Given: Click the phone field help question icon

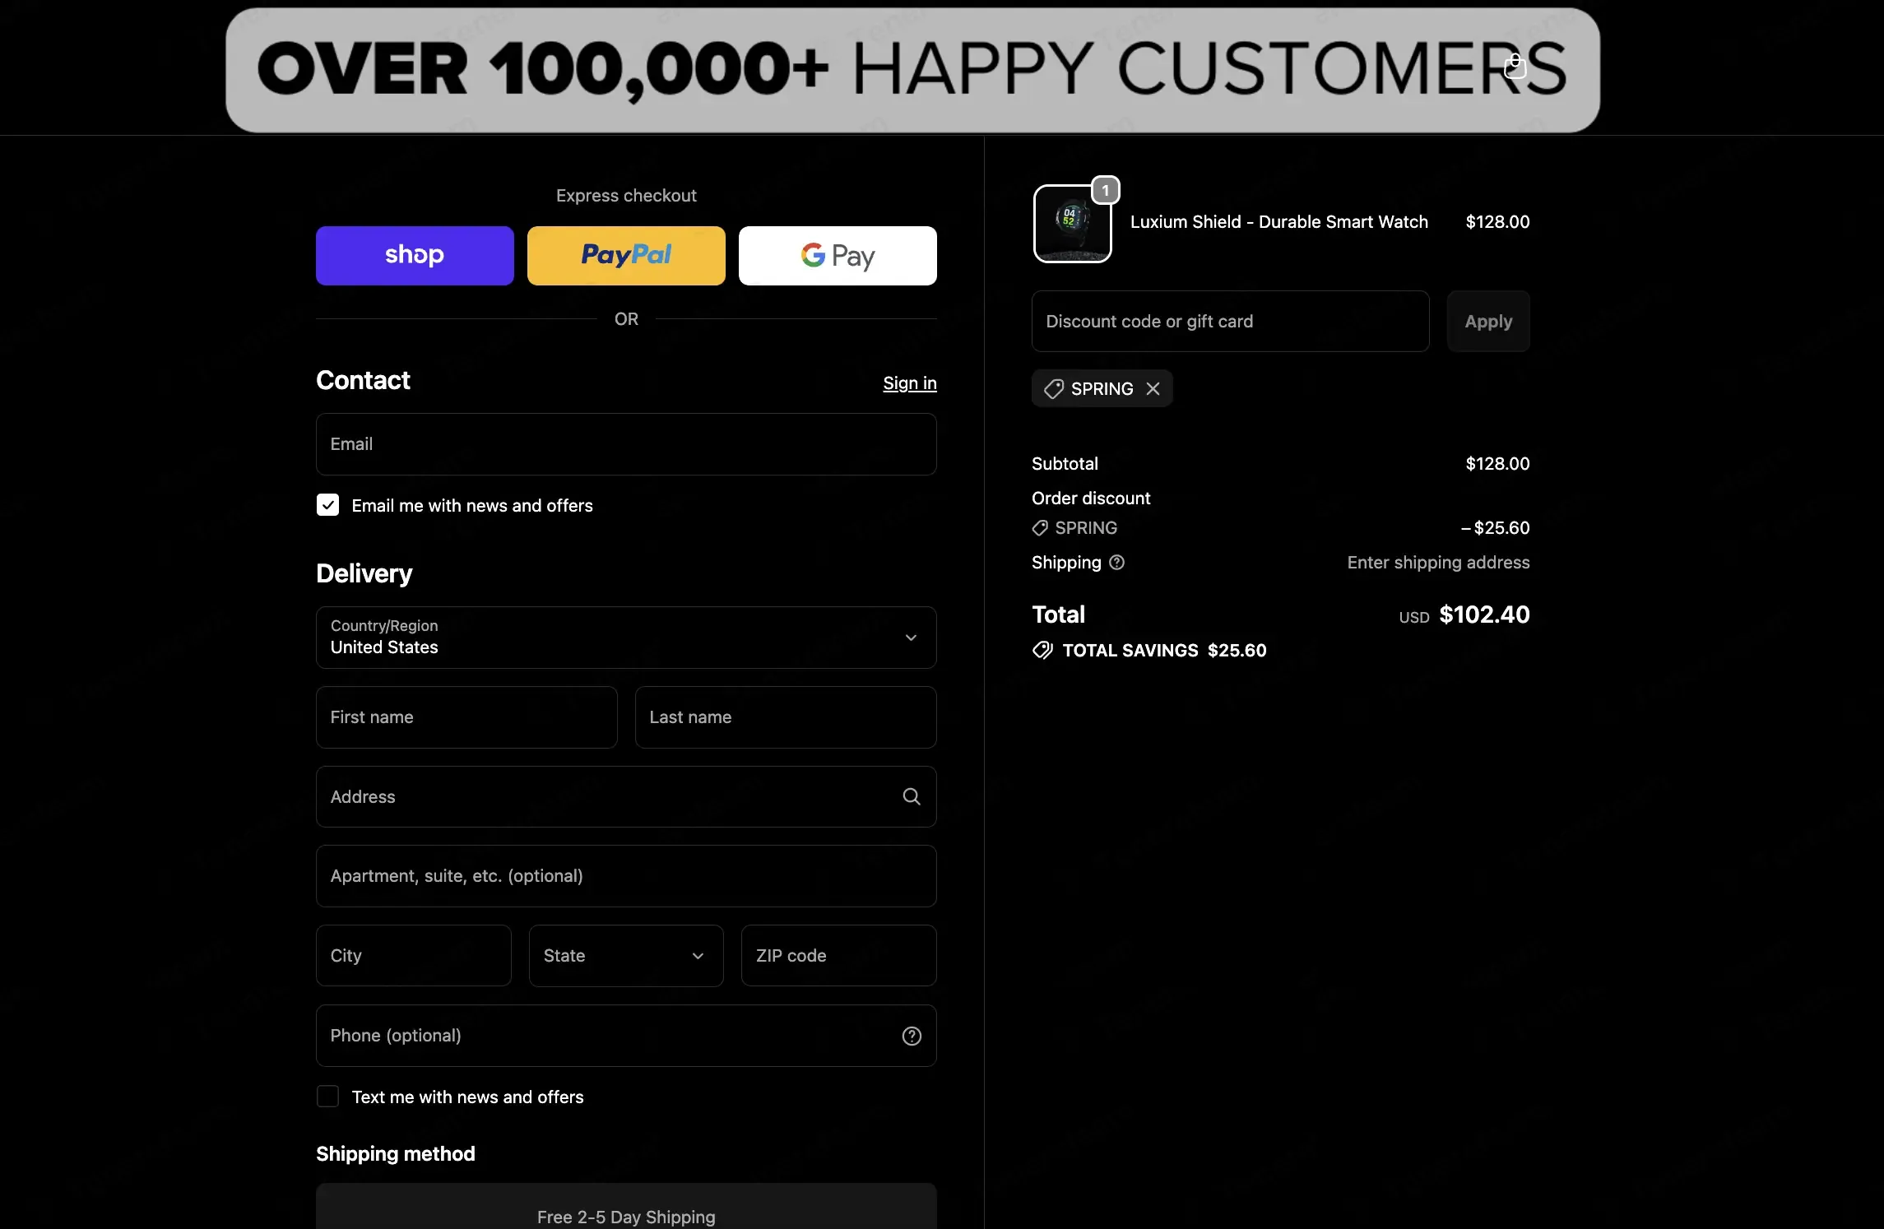Looking at the screenshot, I should point(912,1036).
